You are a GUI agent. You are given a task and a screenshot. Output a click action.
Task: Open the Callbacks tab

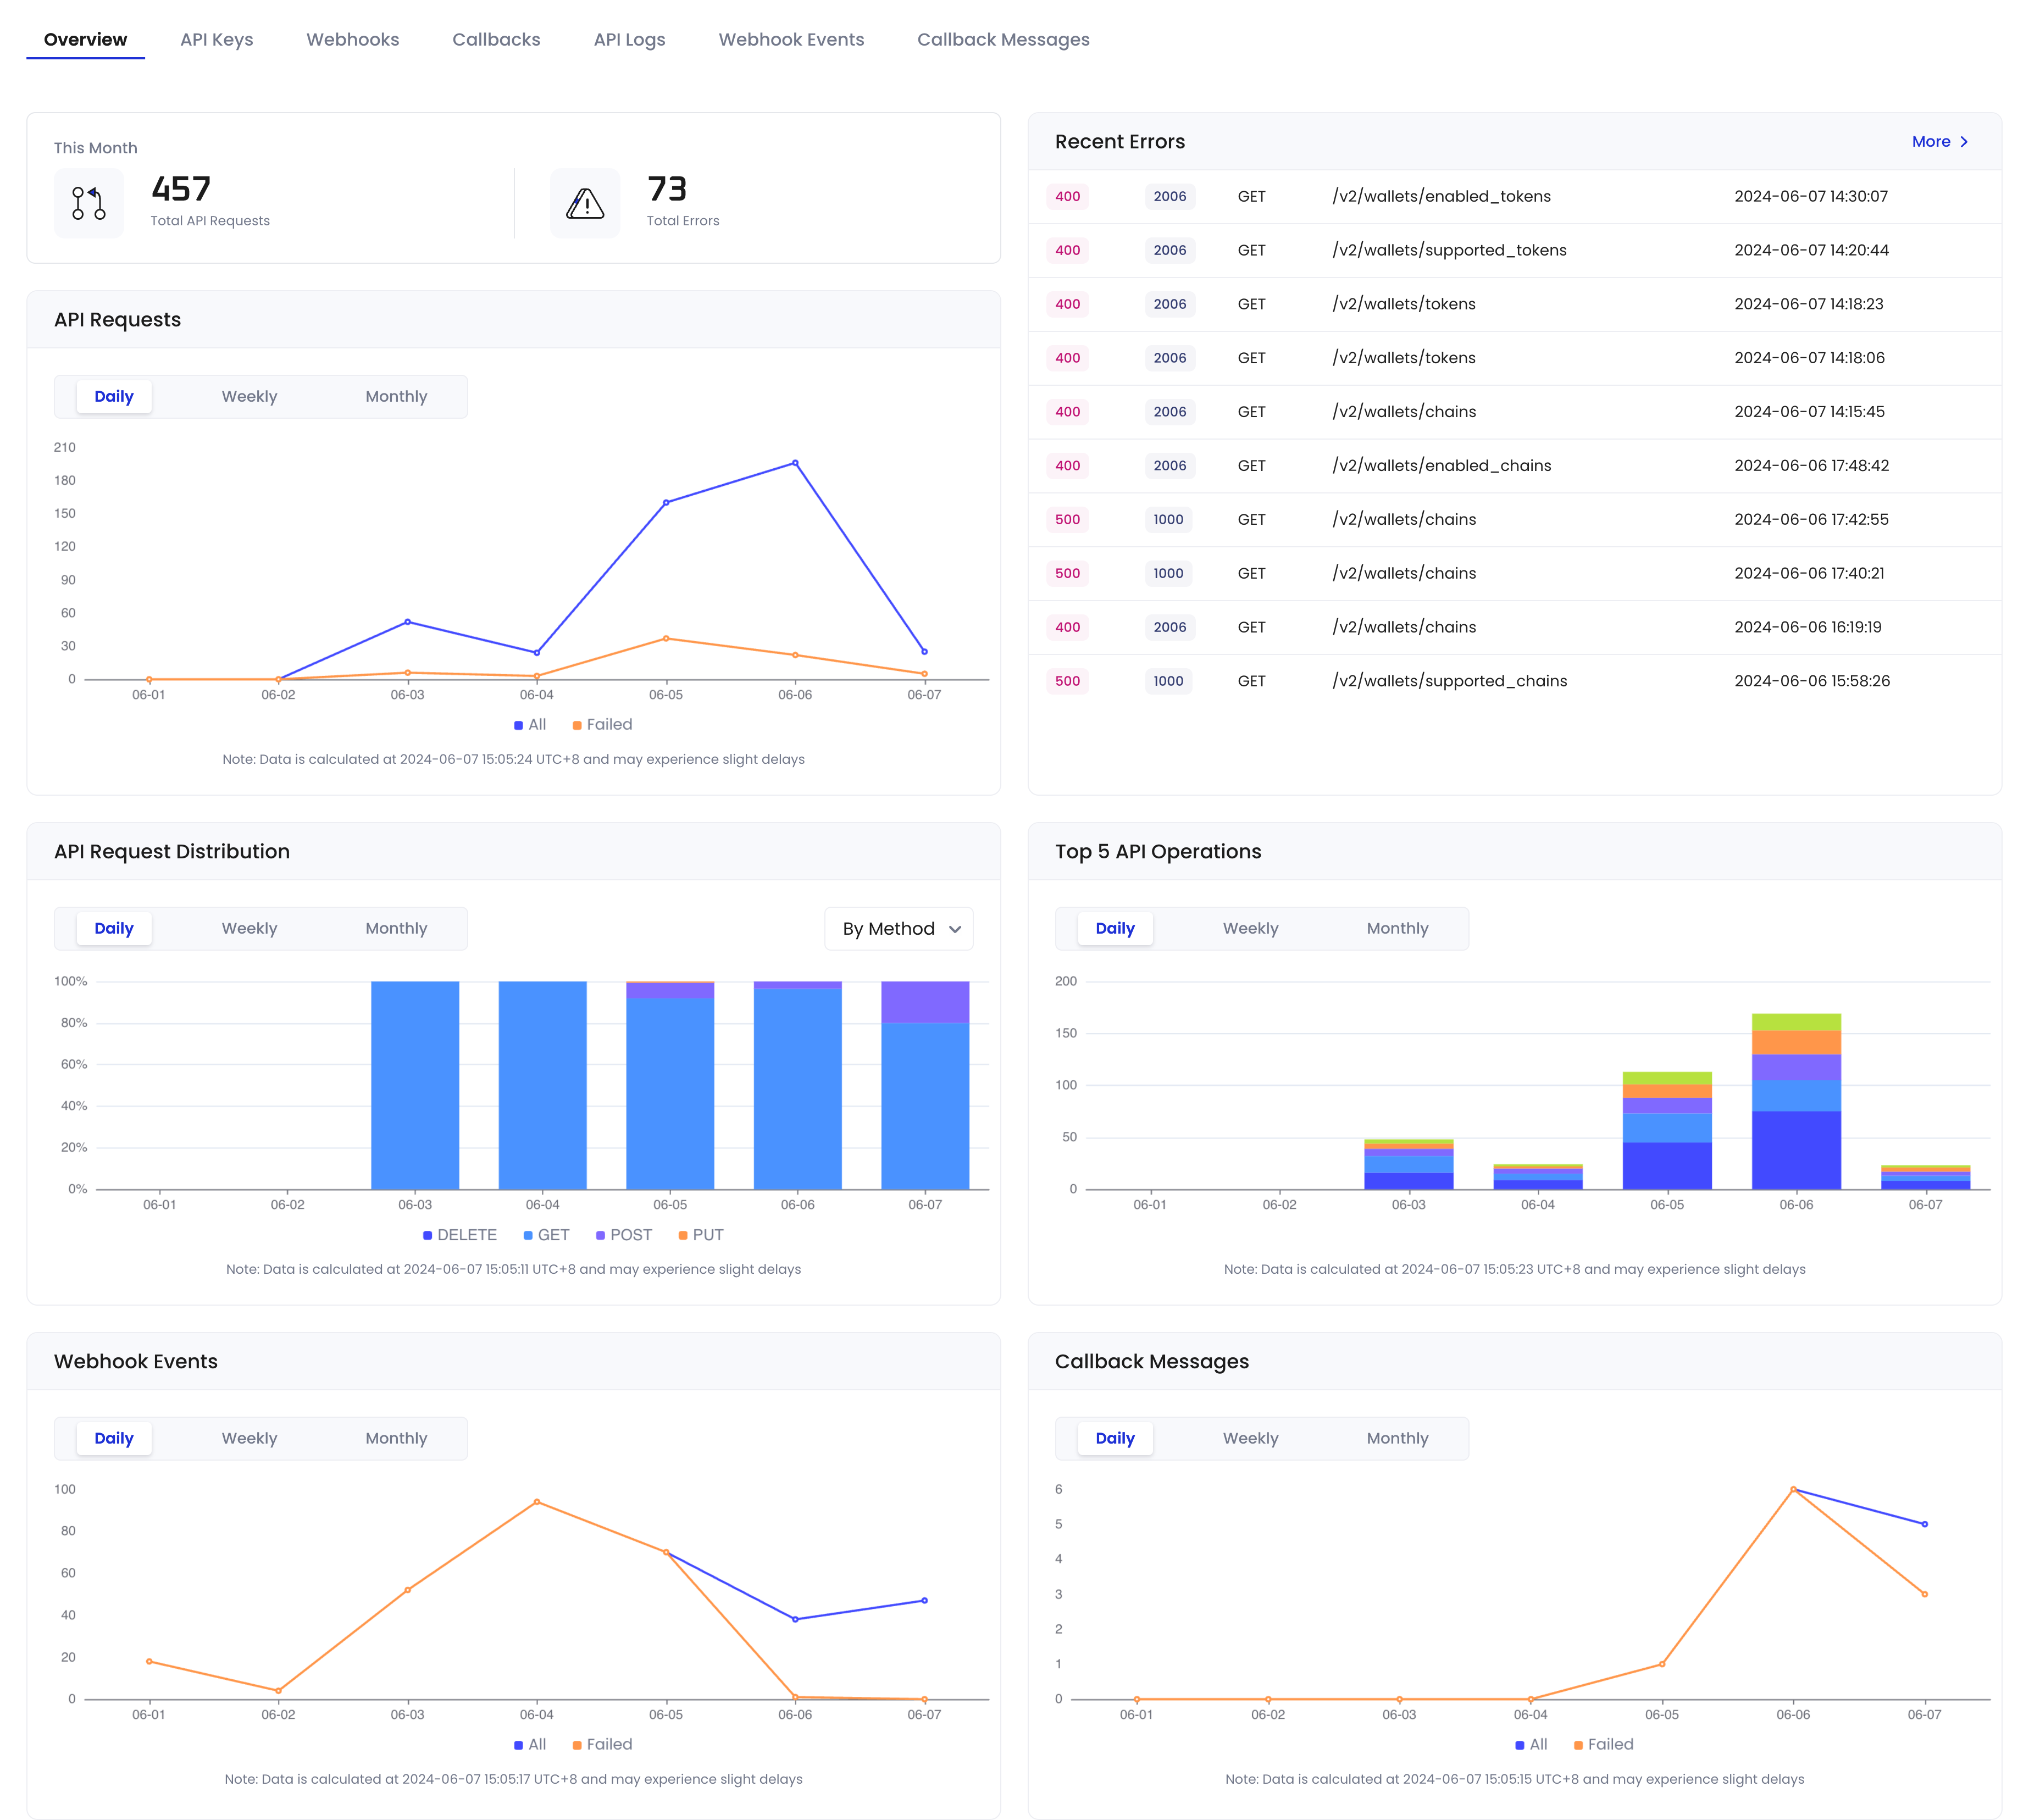click(x=496, y=40)
